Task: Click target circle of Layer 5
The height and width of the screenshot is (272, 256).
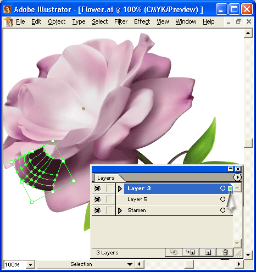Action: (x=222, y=199)
